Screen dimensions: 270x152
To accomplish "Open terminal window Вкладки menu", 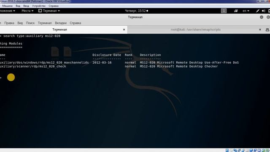I will (x=61, y=23).
